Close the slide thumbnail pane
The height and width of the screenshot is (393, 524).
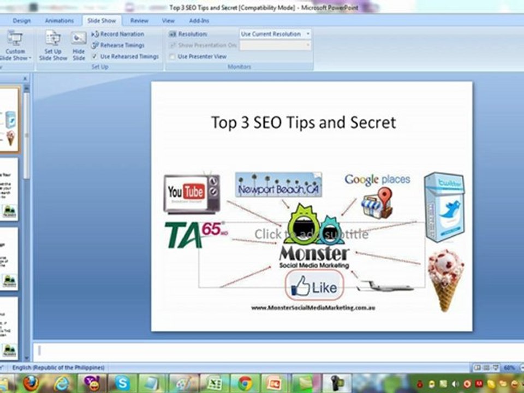click(x=25, y=79)
